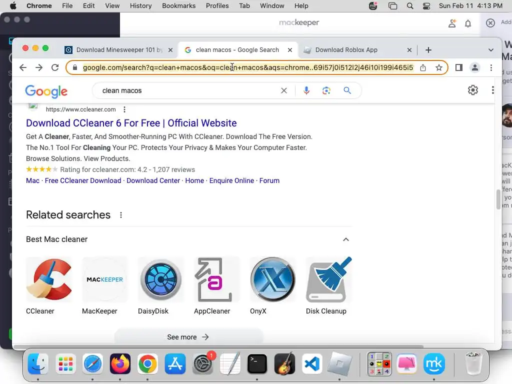Launch Finder from the Dock

click(x=38, y=364)
